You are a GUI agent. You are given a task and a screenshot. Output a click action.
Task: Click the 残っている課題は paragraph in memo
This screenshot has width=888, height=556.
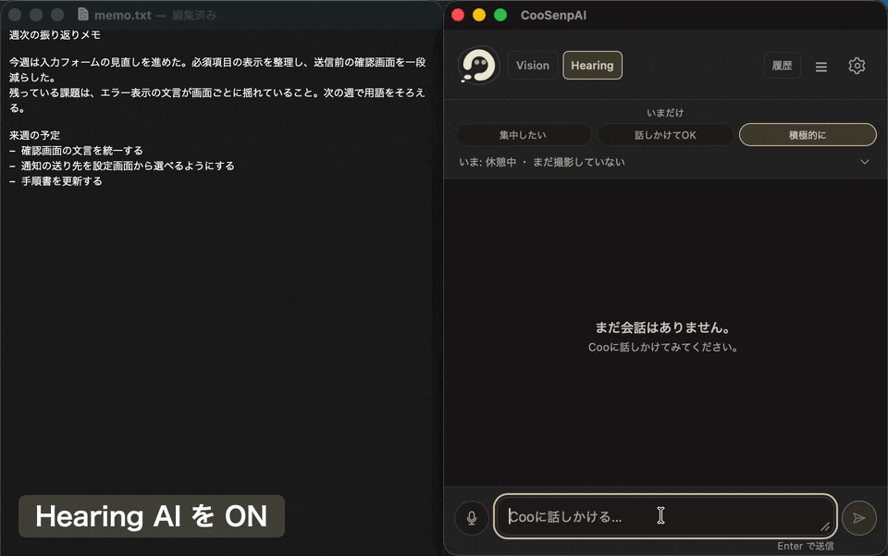[x=216, y=100]
